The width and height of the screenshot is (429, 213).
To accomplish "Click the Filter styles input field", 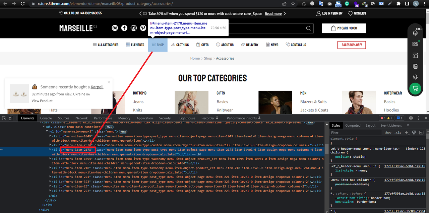I will [x=356, y=133].
